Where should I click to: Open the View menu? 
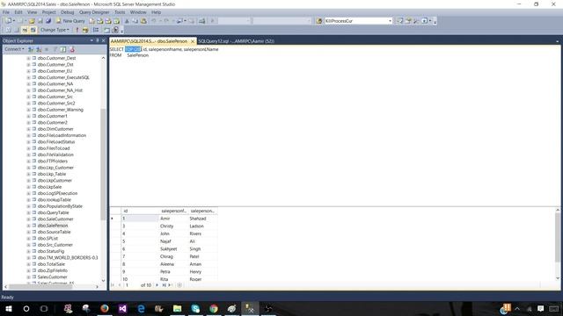pos(32,12)
